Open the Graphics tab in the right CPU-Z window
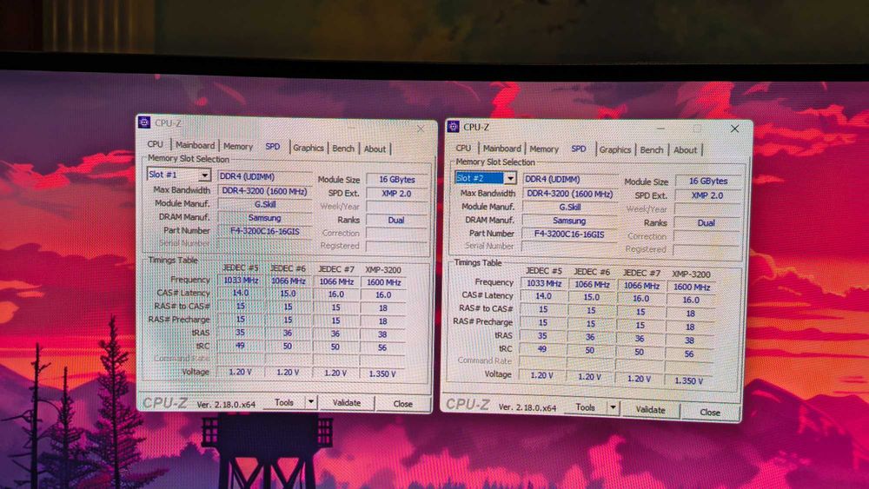Viewport: 869px width, 489px height. pos(615,149)
